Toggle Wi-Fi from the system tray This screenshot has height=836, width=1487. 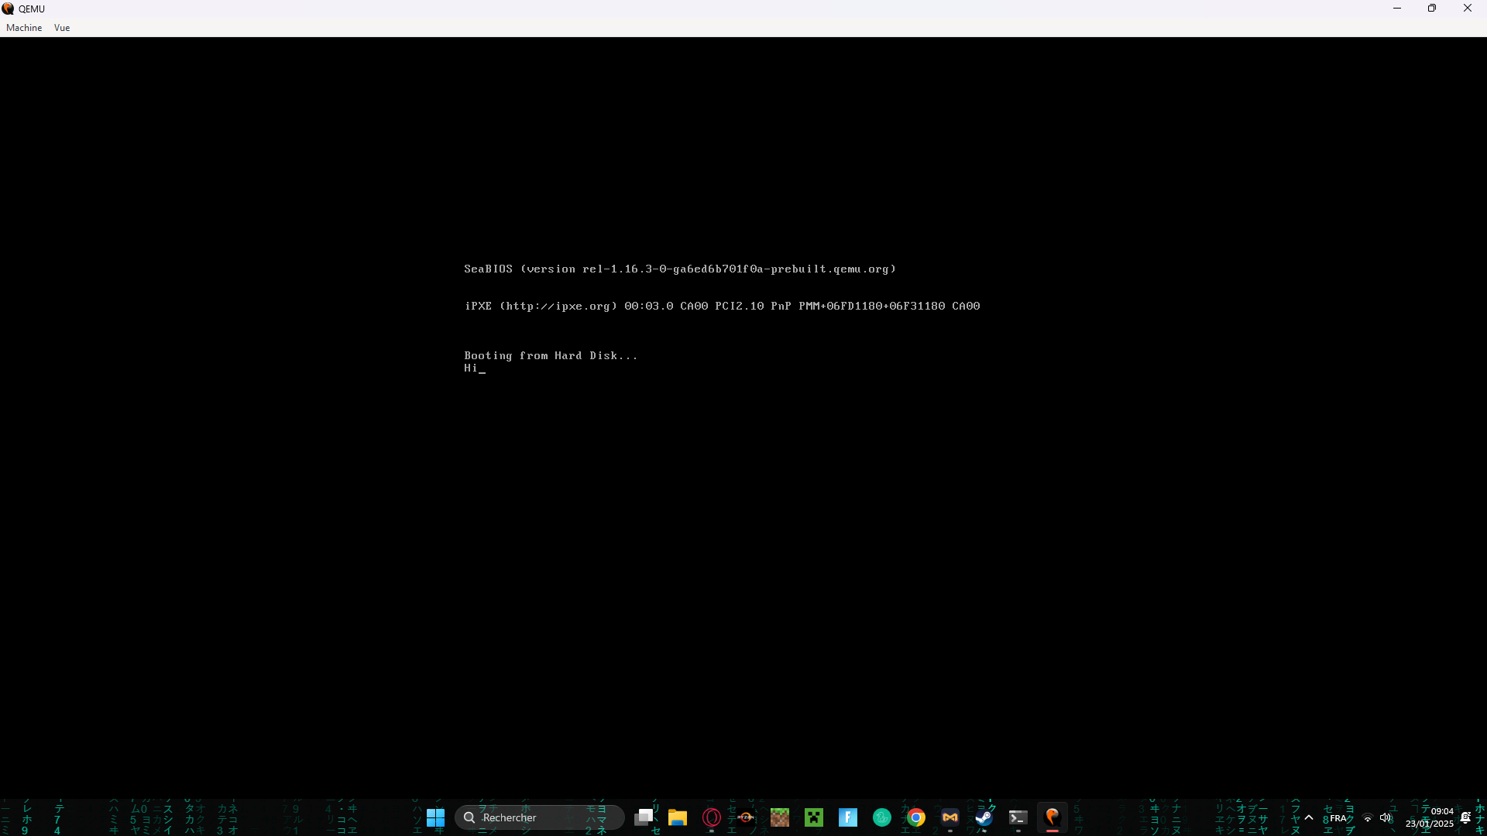(1368, 818)
